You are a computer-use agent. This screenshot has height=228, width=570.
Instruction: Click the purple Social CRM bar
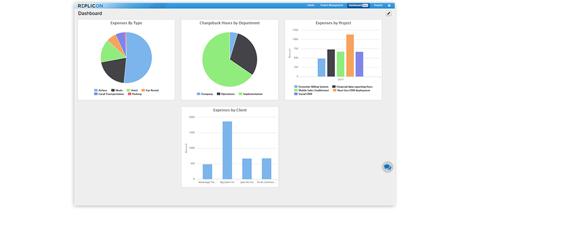pyautogui.click(x=360, y=64)
